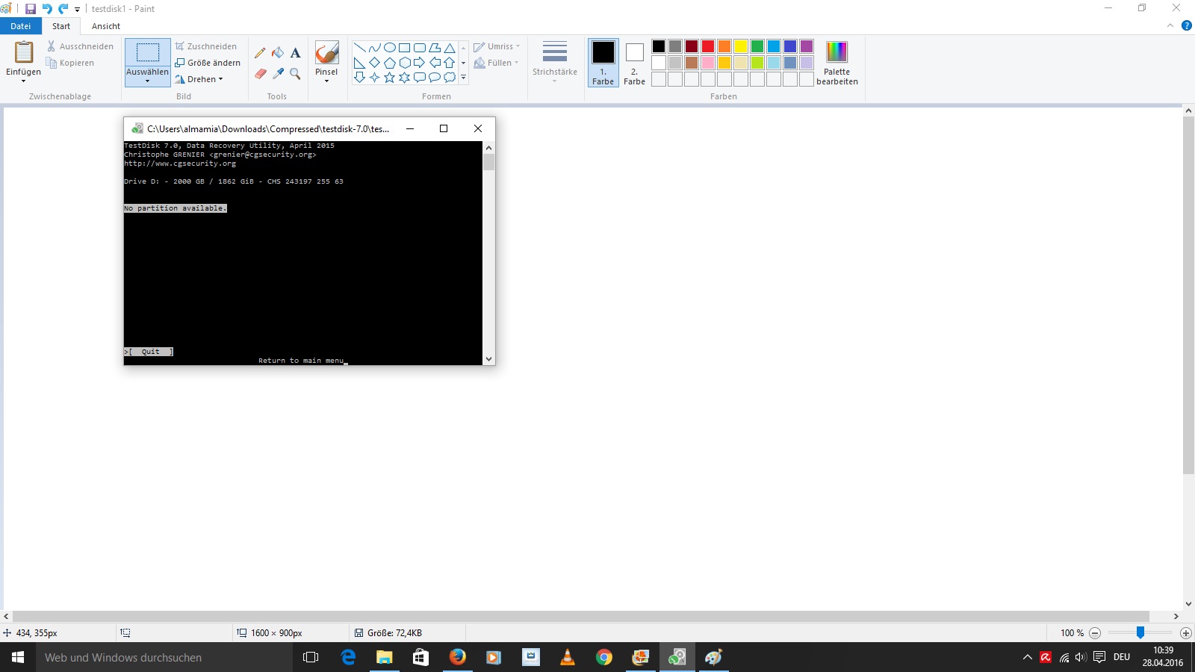The image size is (1195, 672).
Task: Click the vertical scrollbar down arrow
Action: point(1188,604)
